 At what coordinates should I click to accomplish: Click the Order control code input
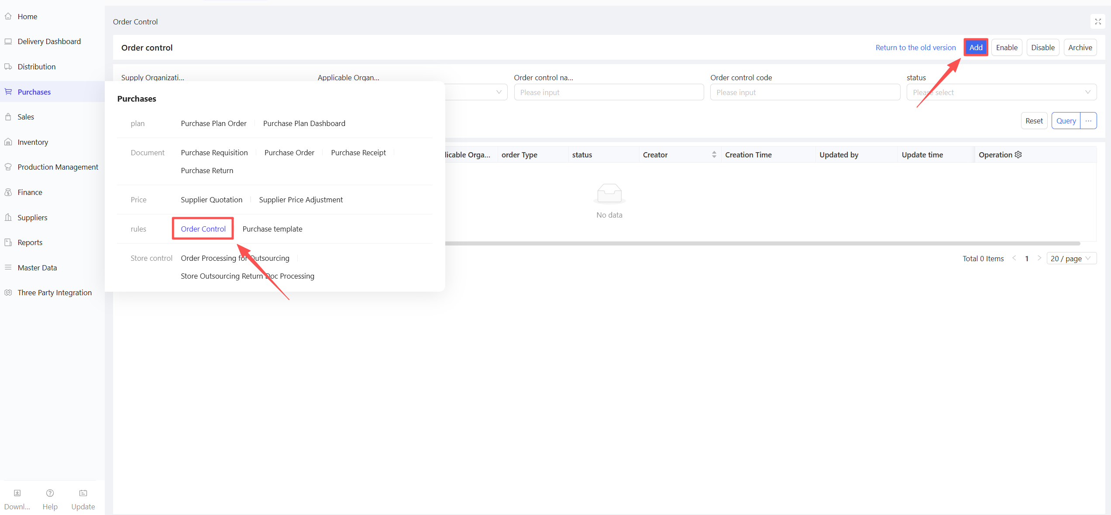(x=805, y=92)
